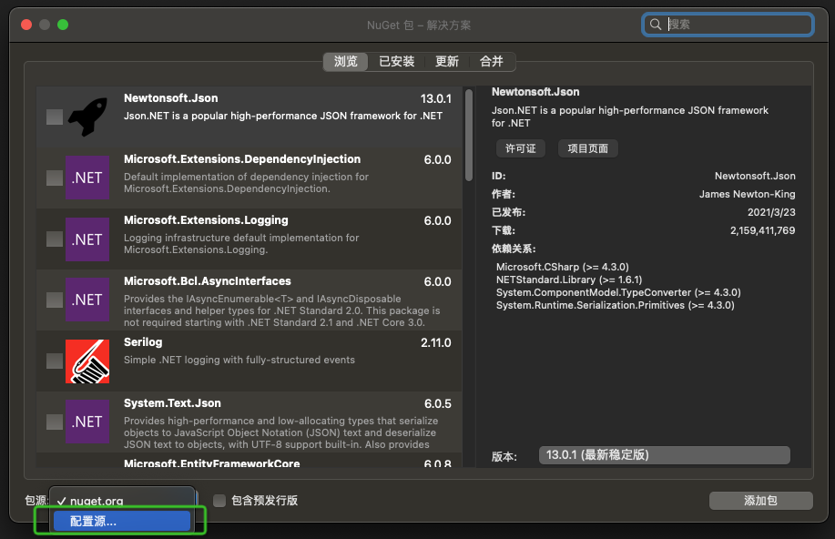Select the Serilog package title

pyautogui.click(x=143, y=342)
